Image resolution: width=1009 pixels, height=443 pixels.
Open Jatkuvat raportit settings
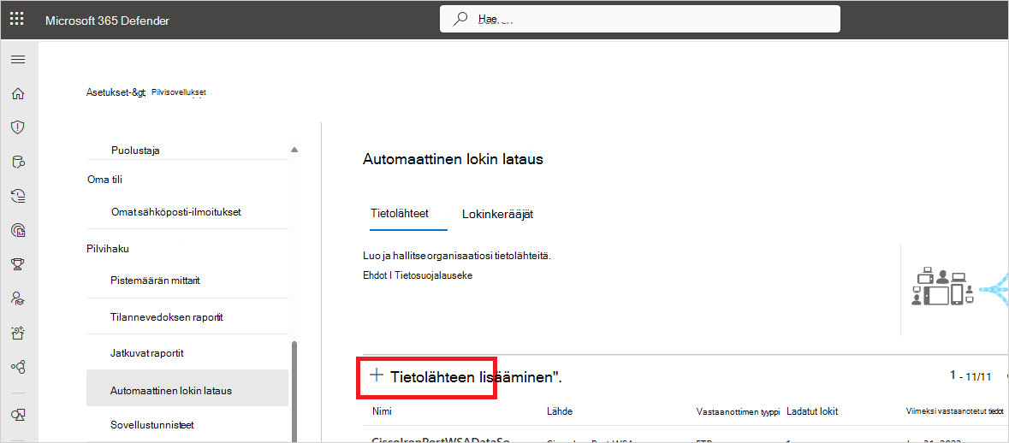[x=147, y=353]
